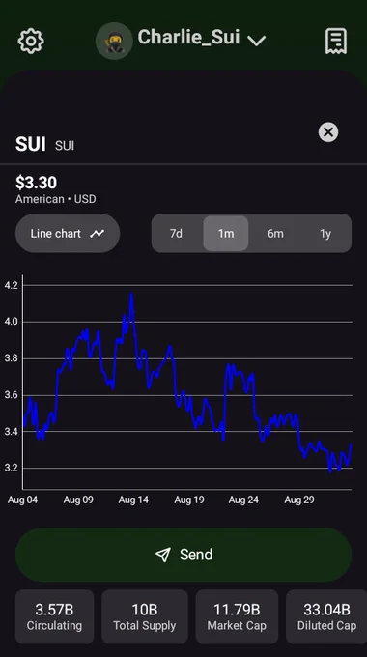Tap the 11.79B Market Cap card
The width and height of the screenshot is (367, 657).
point(237,616)
